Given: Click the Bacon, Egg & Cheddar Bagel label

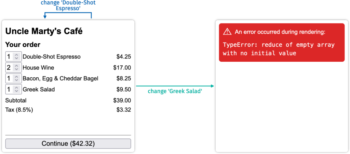Looking at the screenshot, I should pyautogui.click(x=60, y=79).
